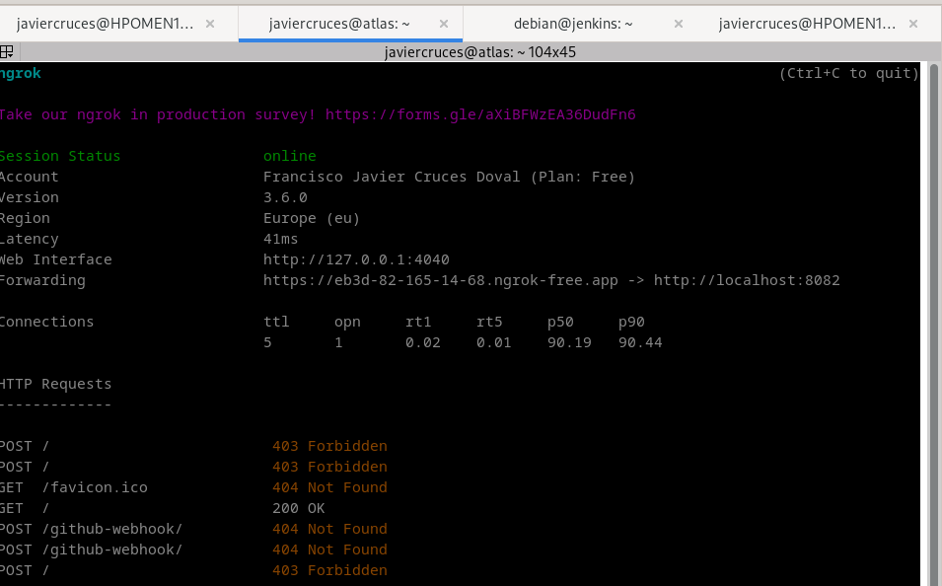Click the ttl value '5'
The width and height of the screenshot is (942, 586).
267,342
